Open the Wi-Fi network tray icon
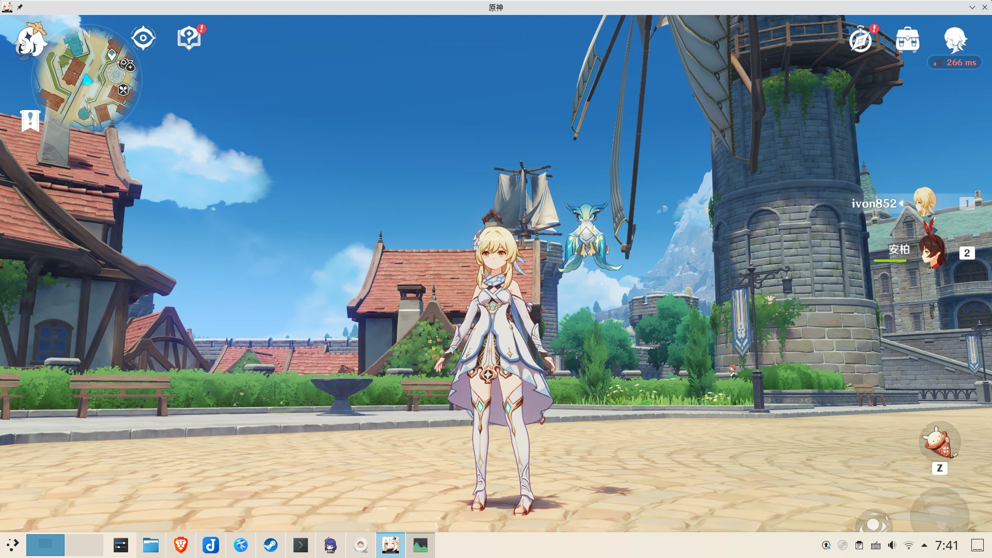This screenshot has width=992, height=558. pyautogui.click(x=908, y=545)
